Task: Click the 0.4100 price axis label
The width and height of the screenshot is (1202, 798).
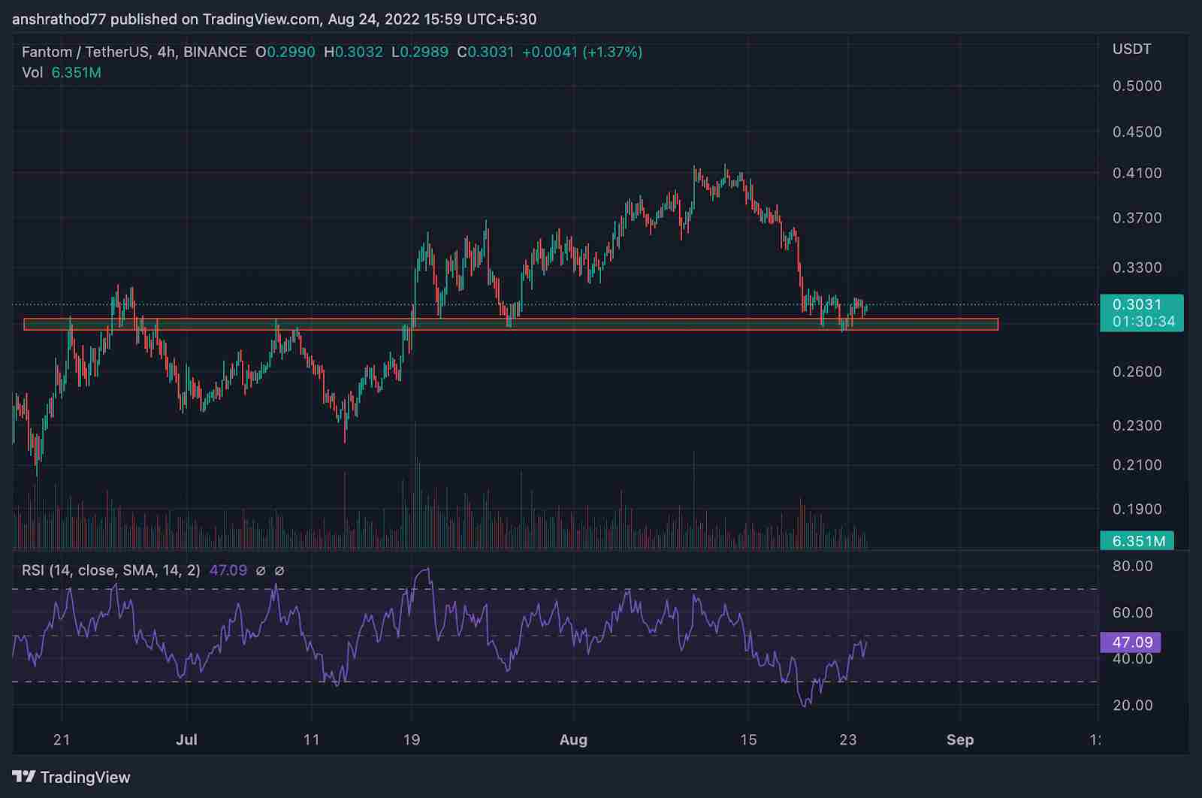Action: point(1137,173)
